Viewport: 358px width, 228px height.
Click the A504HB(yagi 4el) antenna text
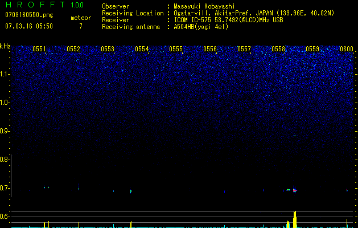(x=201, y=27)
